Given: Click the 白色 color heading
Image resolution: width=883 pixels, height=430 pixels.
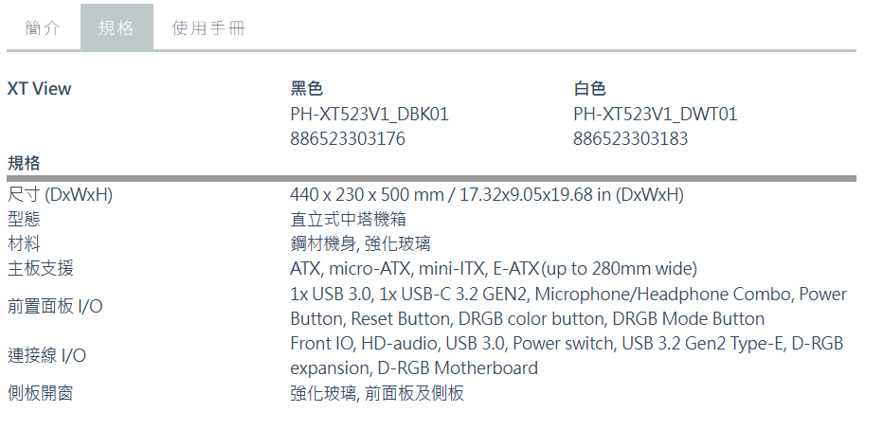Looking at the screenshot, I should (589, 89).
